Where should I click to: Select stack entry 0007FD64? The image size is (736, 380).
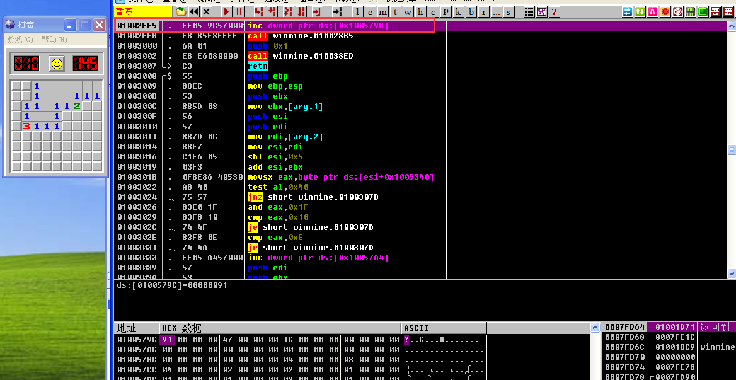point(624,327)
